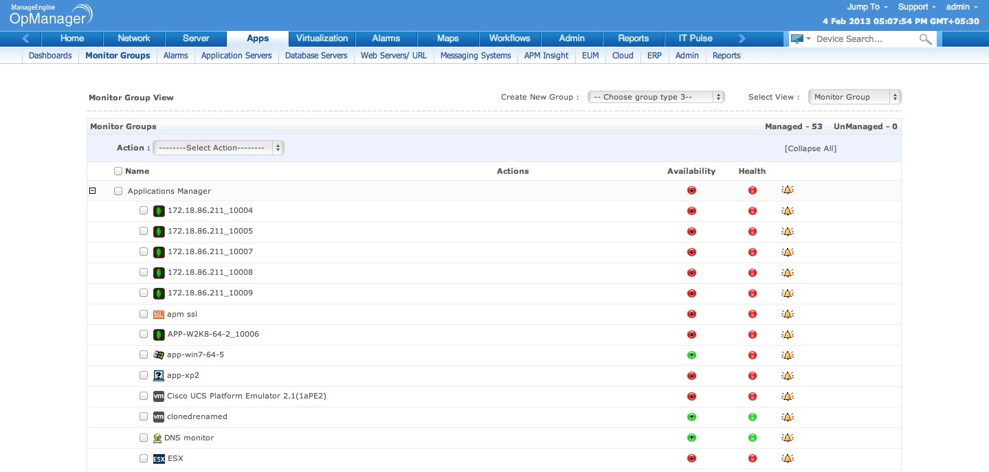Viewport: 989px width, 472px height.
Task: Switch to the Reports main tab
Action: 634,38
